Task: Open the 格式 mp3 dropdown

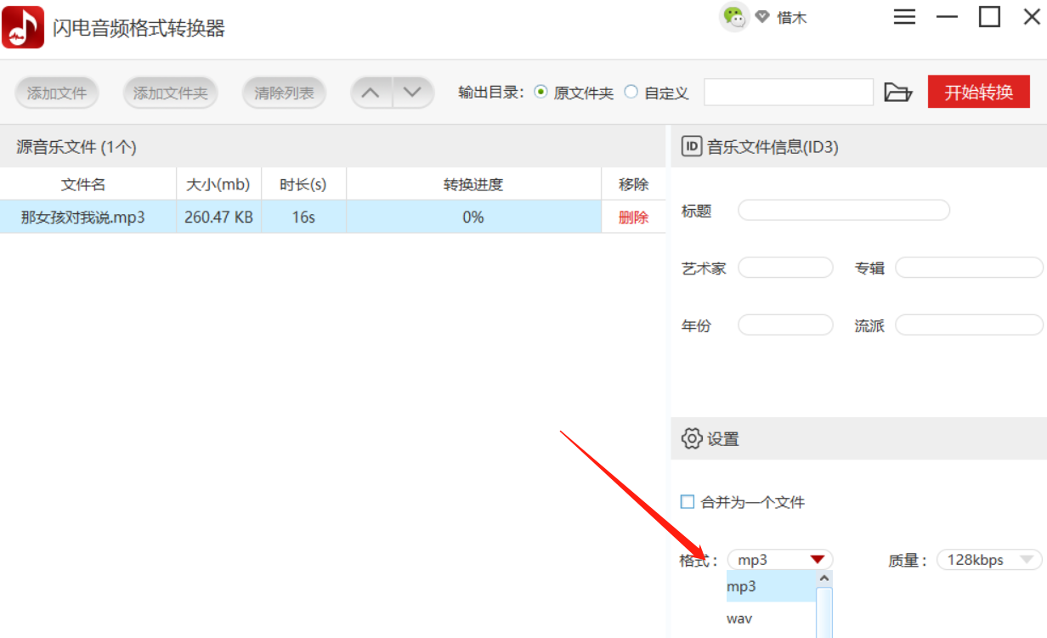Action: (780, 560)
